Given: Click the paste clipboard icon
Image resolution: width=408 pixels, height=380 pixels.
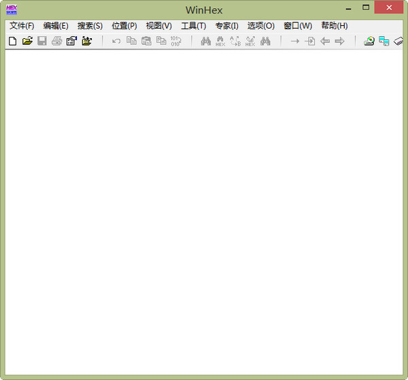Looking at the screenshot, I should coord(161,41).
